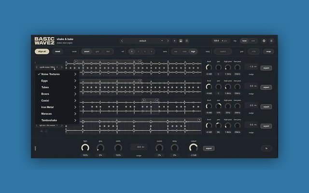The width and height of the screenshot is (309, 193).
Task: Export the third layer
Action: point(266,107)
